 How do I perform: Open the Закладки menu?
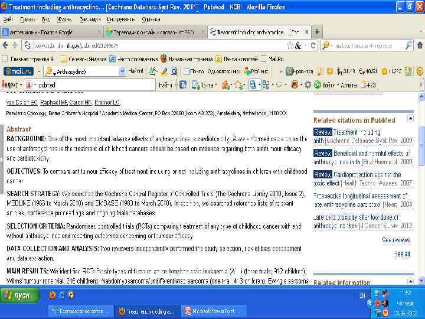(x=90, y=19)
